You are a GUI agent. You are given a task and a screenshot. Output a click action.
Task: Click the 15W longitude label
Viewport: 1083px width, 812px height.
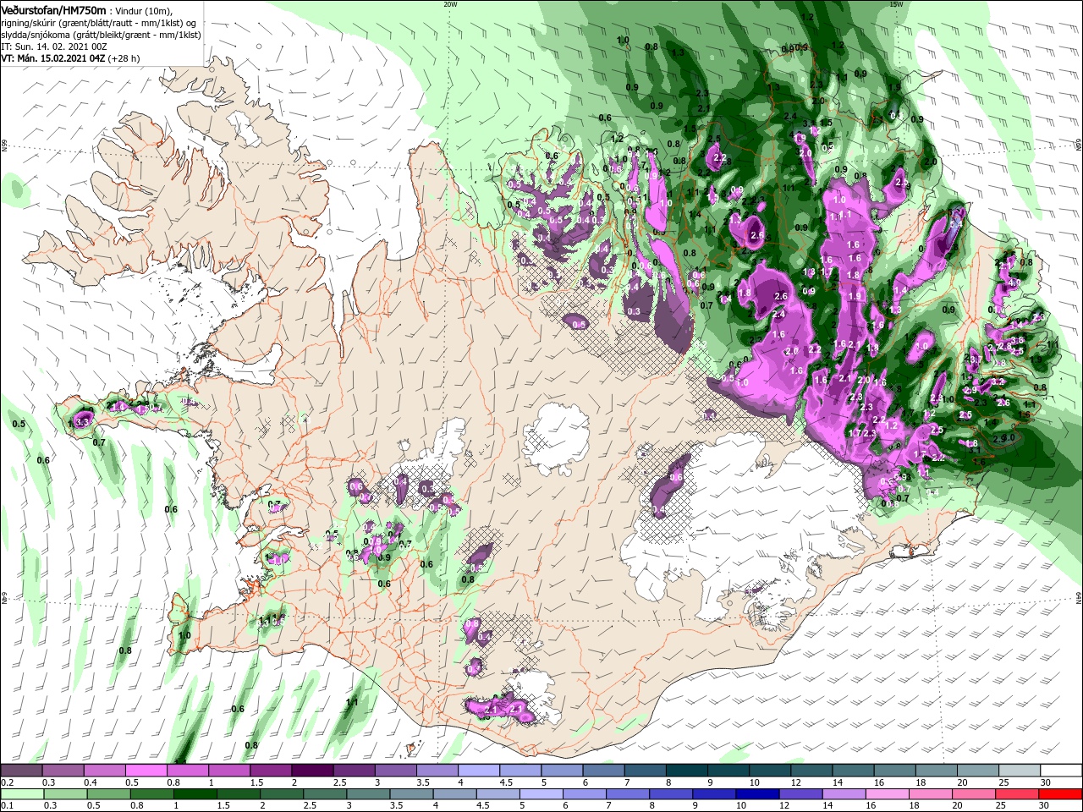(896, 4)
